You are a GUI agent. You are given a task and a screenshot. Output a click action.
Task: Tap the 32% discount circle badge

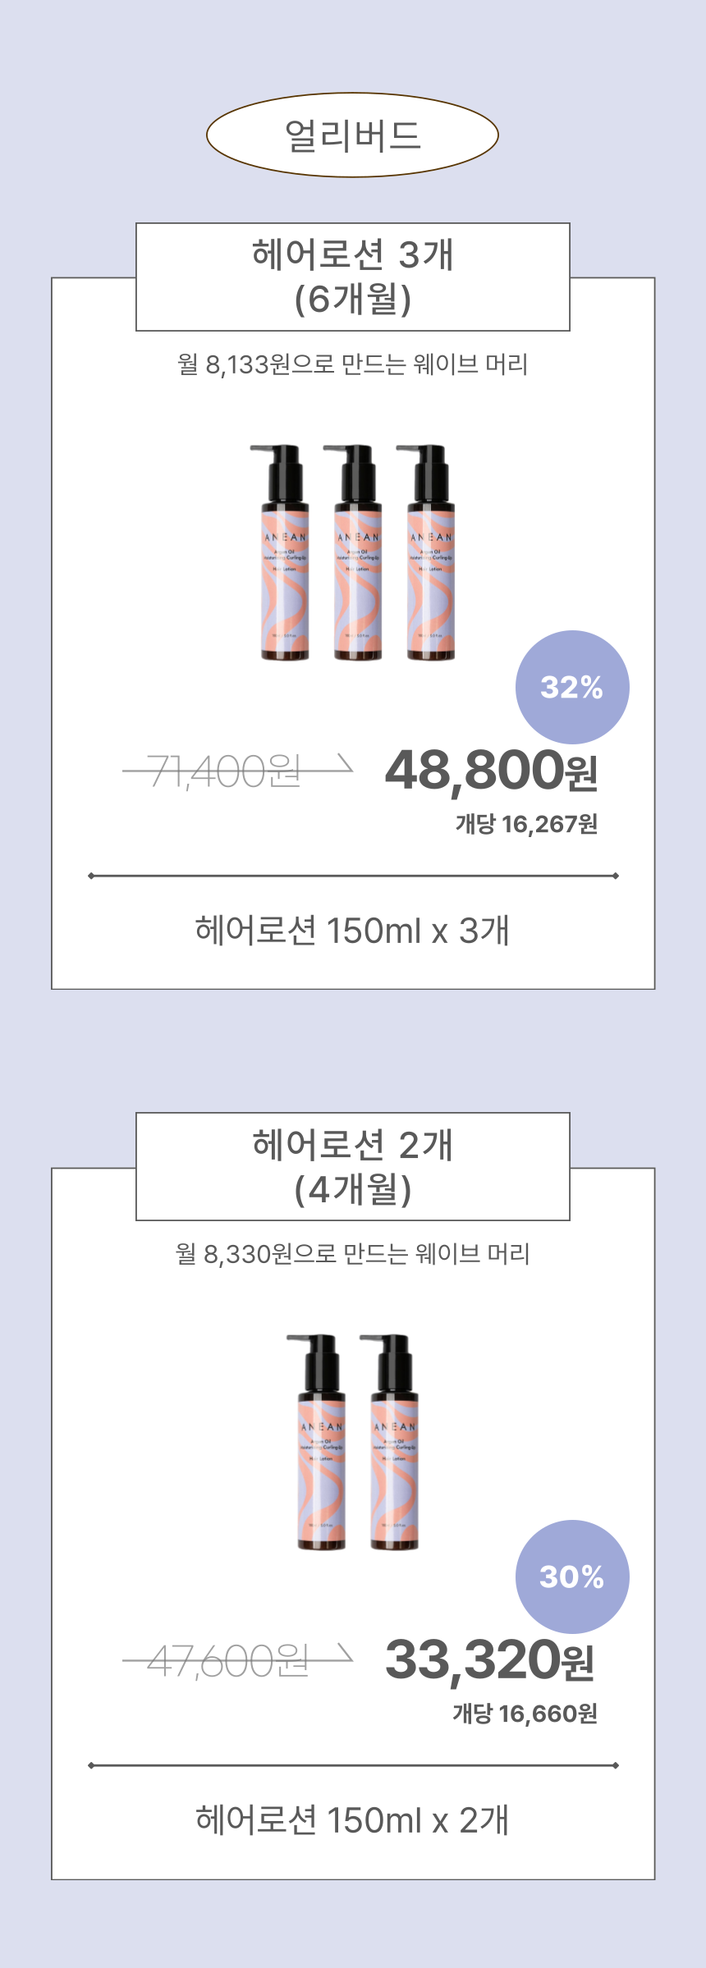[572, 687]
